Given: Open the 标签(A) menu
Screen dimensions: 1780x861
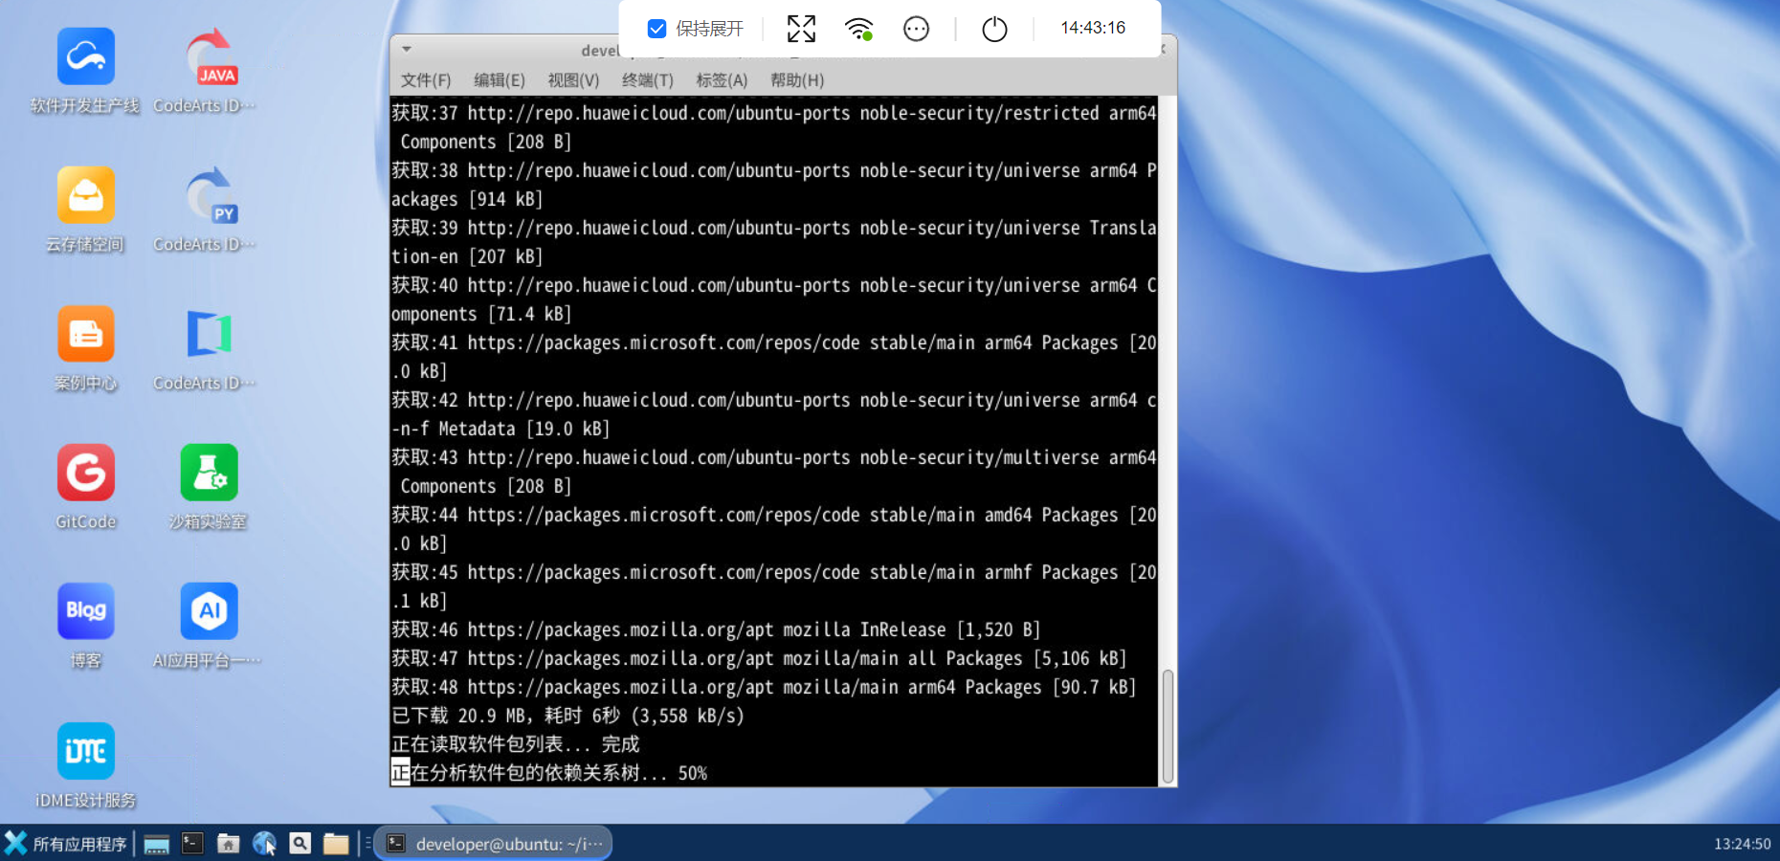Looking at the screenshot, I should [x=722, y=80].
